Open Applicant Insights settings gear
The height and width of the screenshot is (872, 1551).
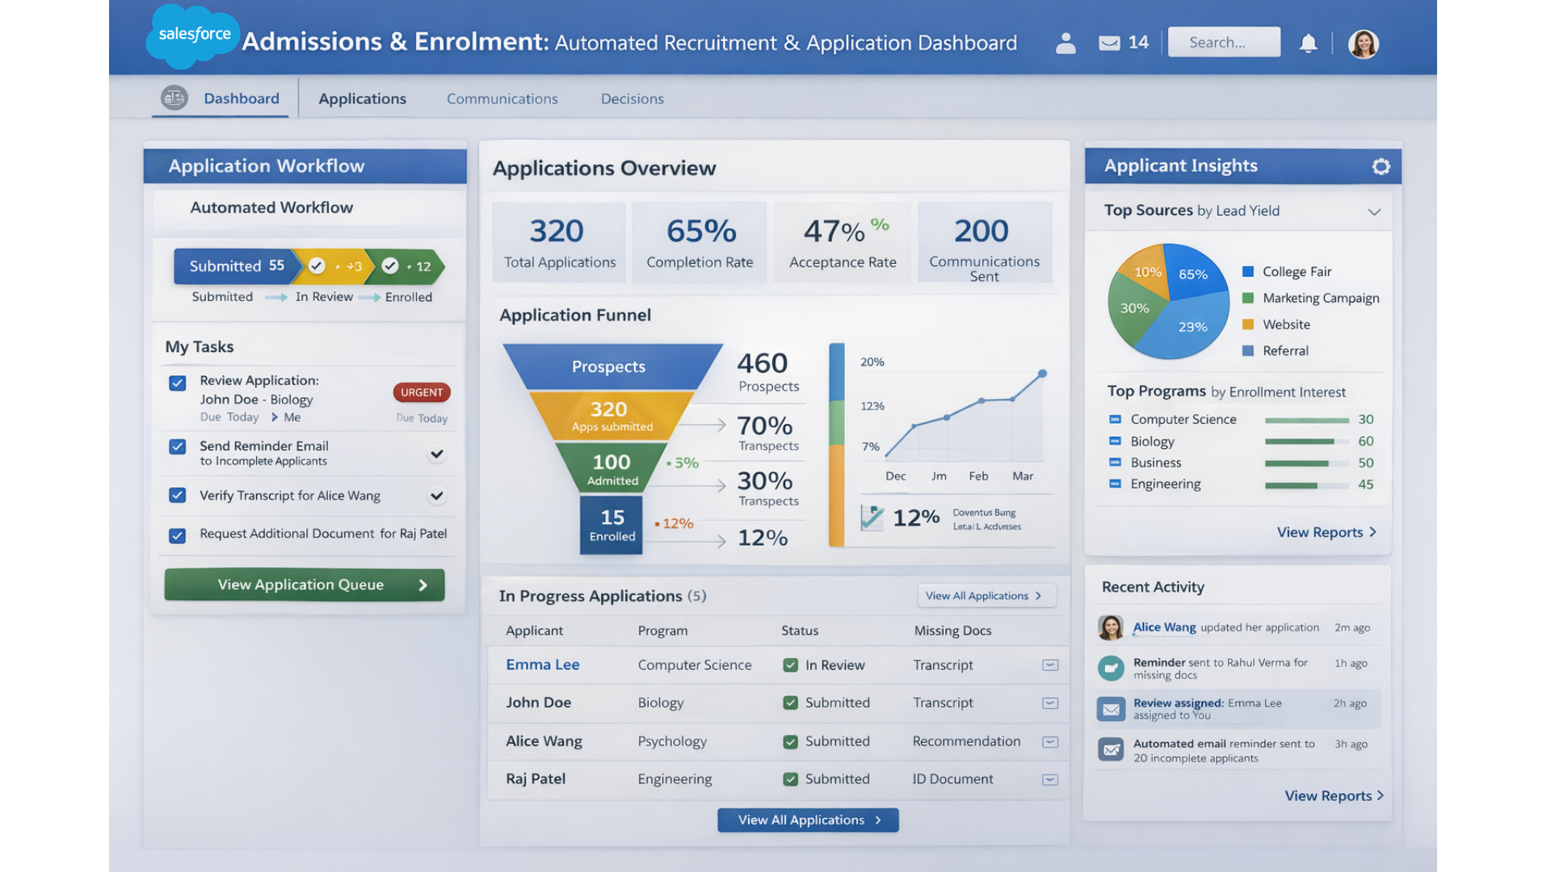(x=1381, y=166)
